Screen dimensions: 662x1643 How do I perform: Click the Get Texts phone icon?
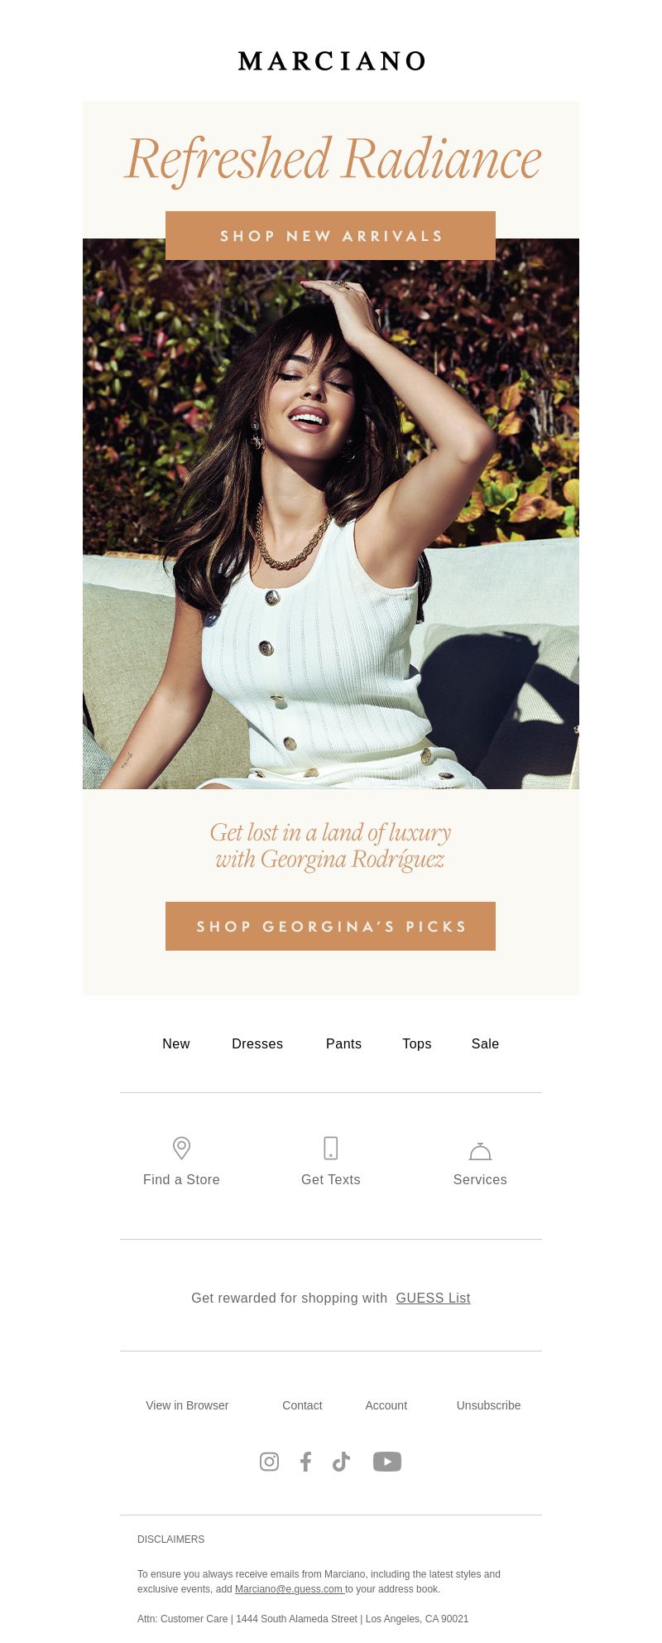click(331, 1148)
